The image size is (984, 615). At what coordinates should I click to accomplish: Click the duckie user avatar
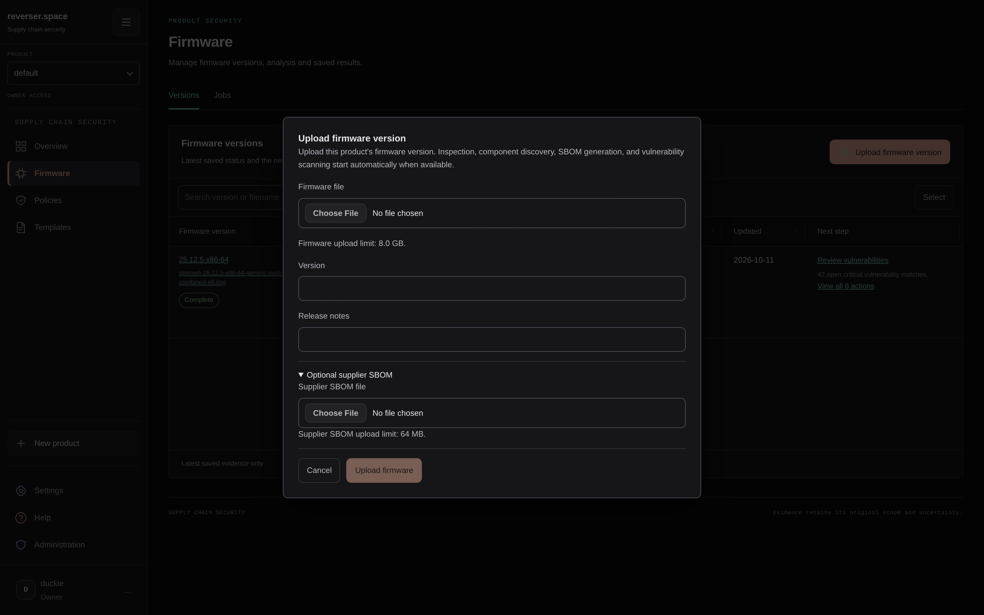[x=26, y=589]
